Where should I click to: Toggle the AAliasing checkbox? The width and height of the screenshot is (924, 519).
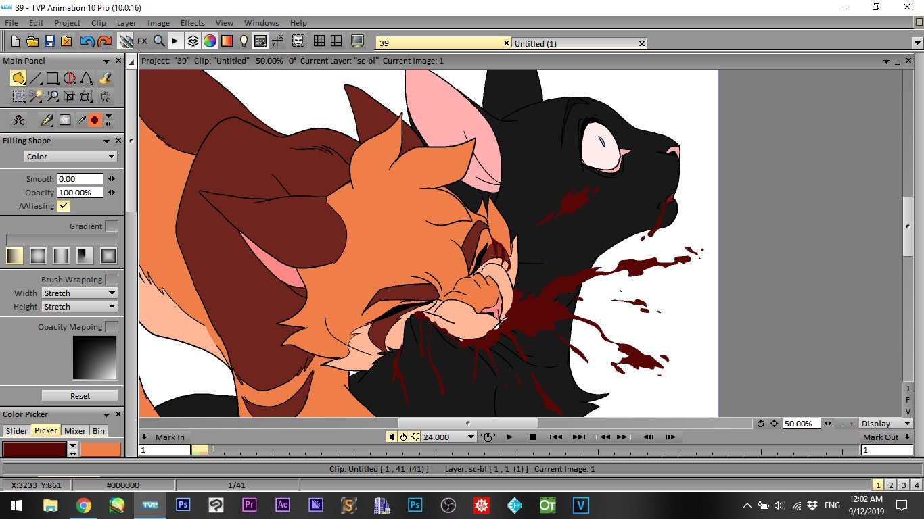(x=64, y=205)
